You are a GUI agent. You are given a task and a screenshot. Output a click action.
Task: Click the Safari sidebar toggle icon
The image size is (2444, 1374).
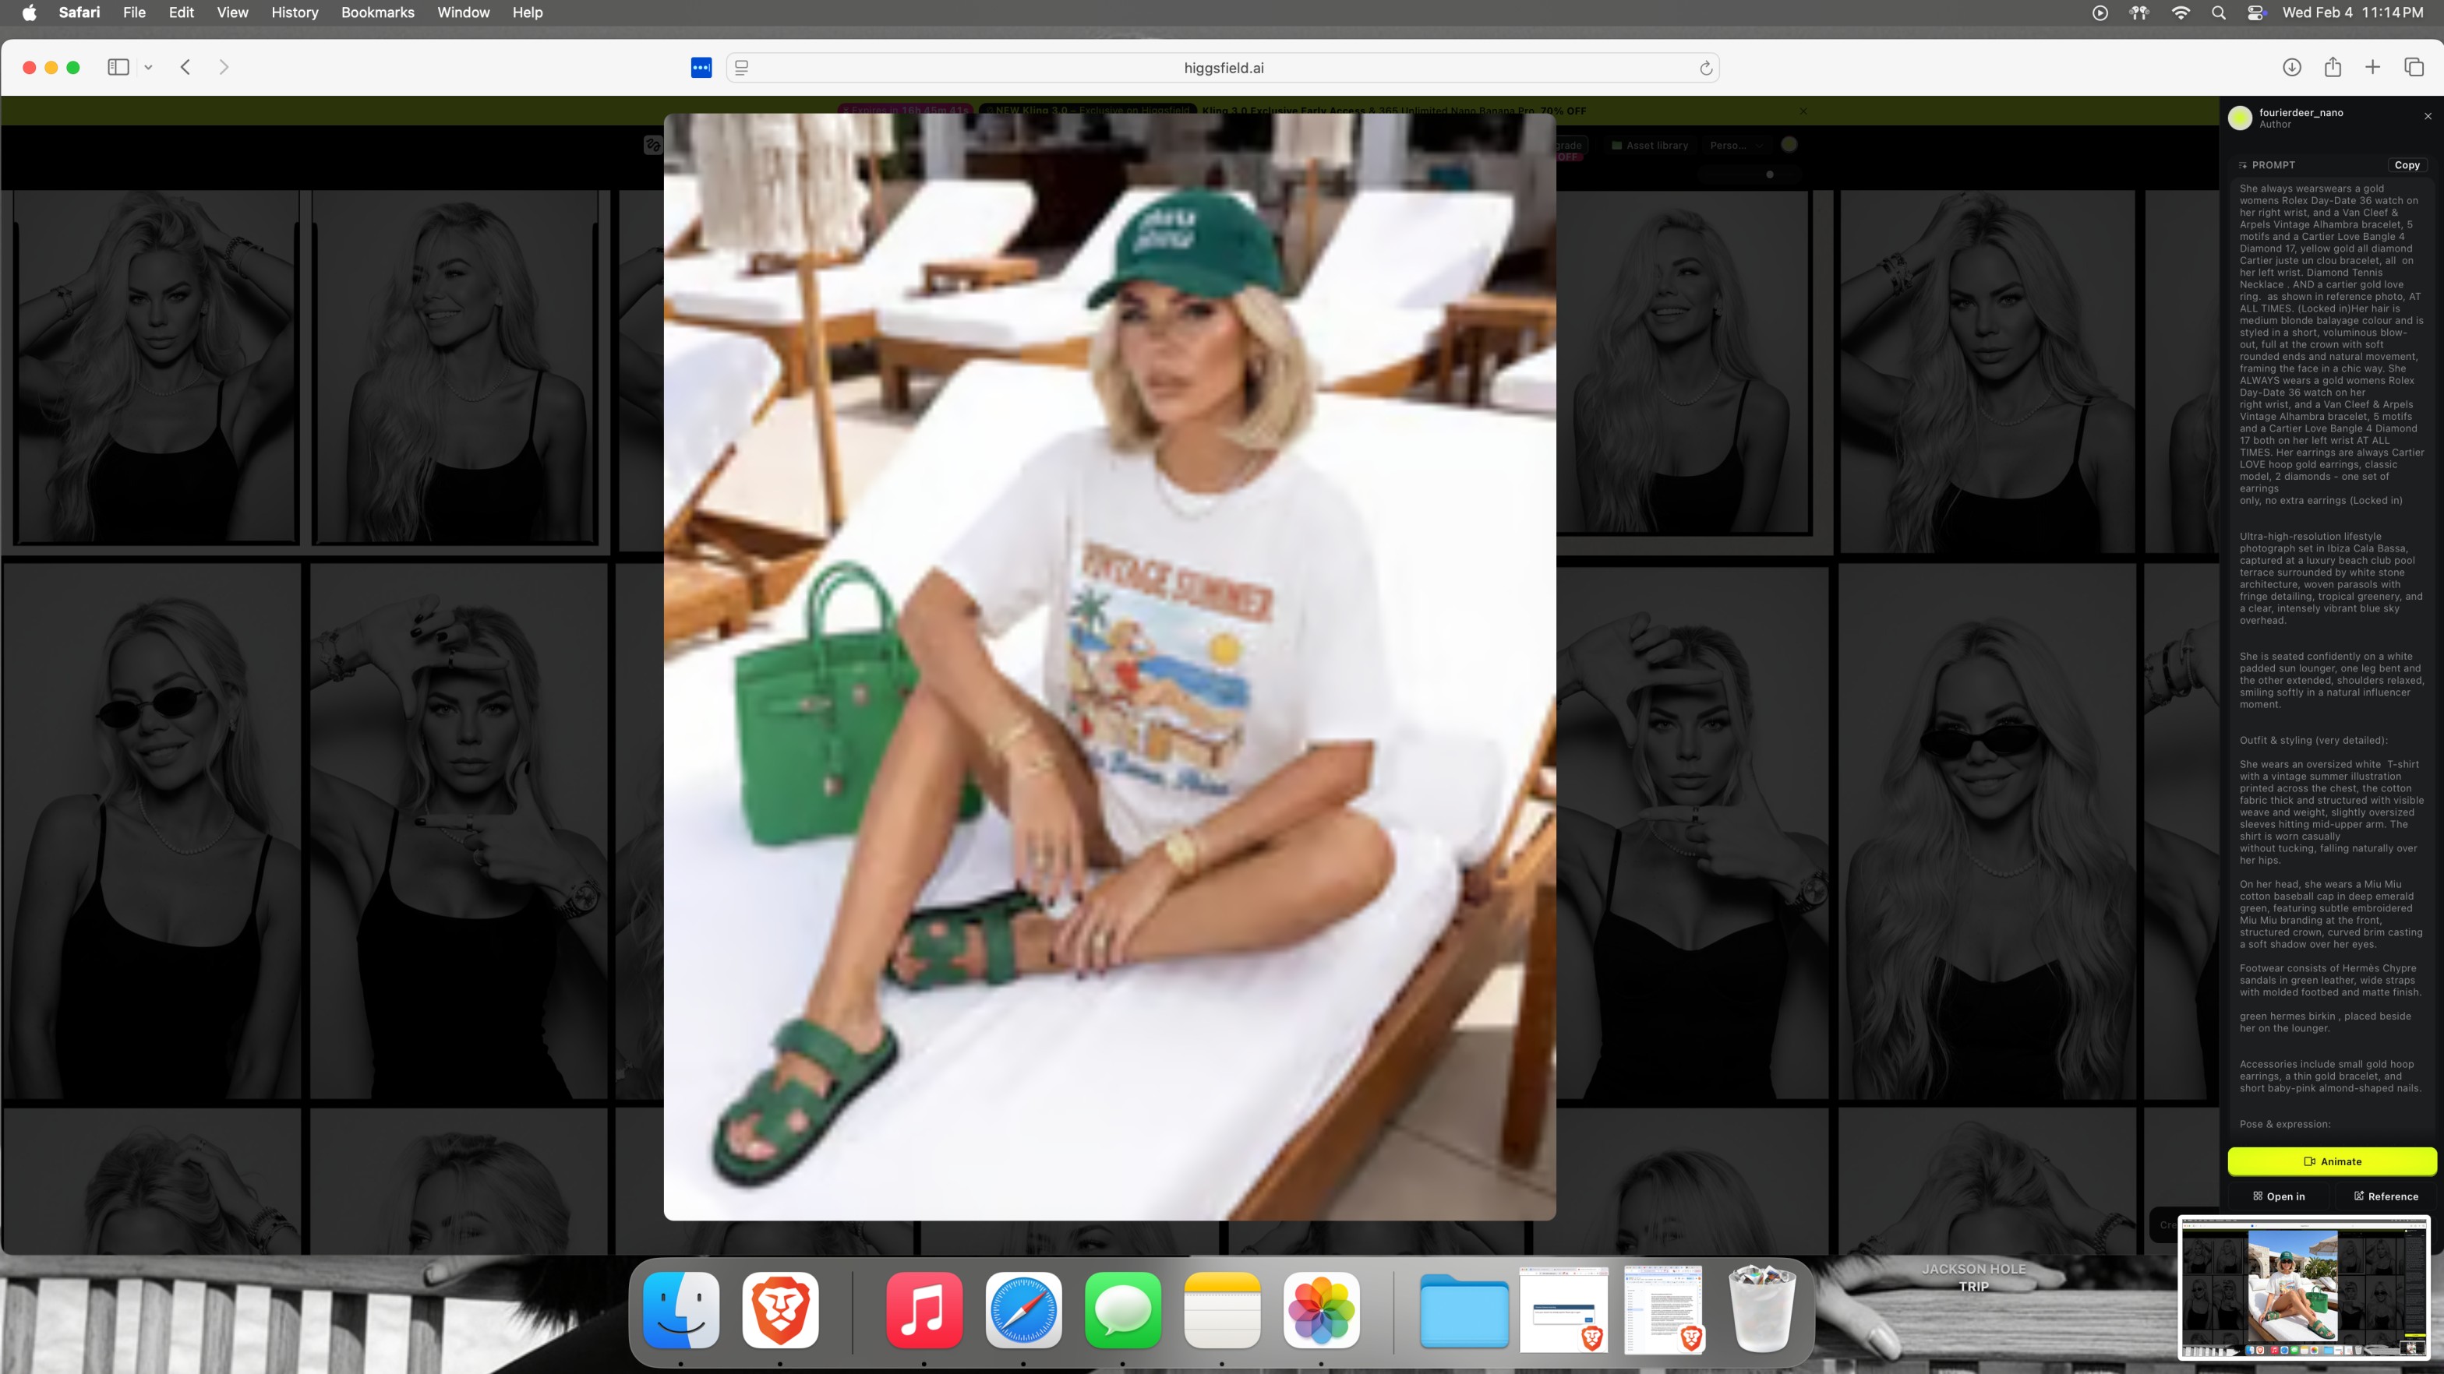pyautogui.click(x=118, y=67)
